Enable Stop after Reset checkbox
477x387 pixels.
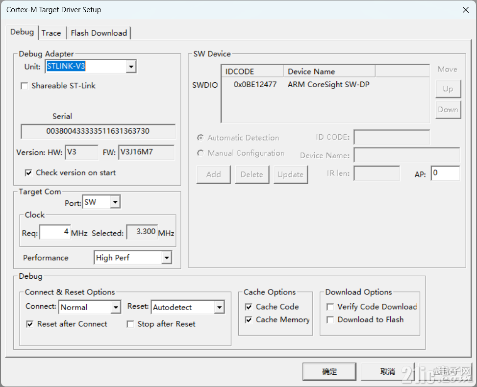(130, 324)
